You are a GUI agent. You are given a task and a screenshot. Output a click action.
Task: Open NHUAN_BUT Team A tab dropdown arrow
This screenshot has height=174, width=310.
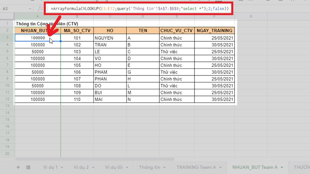click(283, 167)
